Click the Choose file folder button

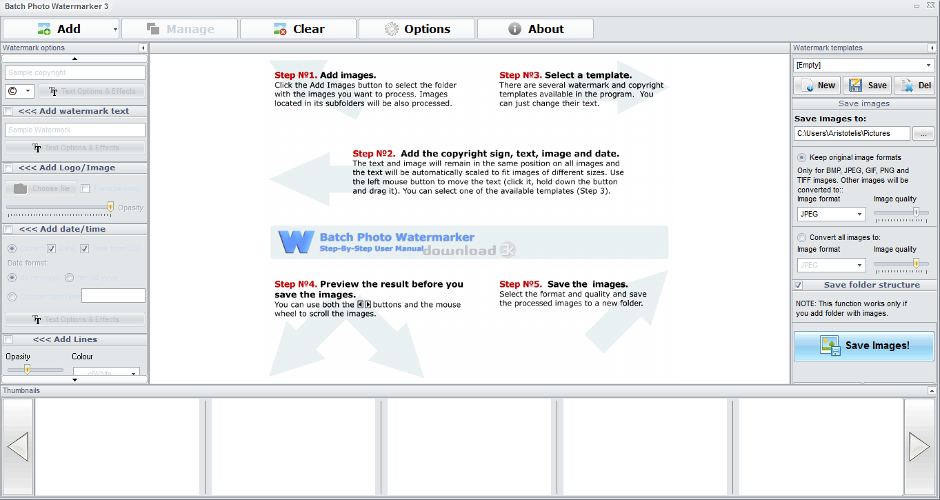(41, 188)
